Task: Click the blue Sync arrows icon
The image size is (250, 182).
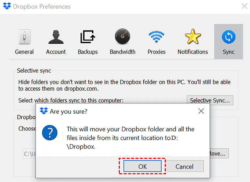Action: 228,37
